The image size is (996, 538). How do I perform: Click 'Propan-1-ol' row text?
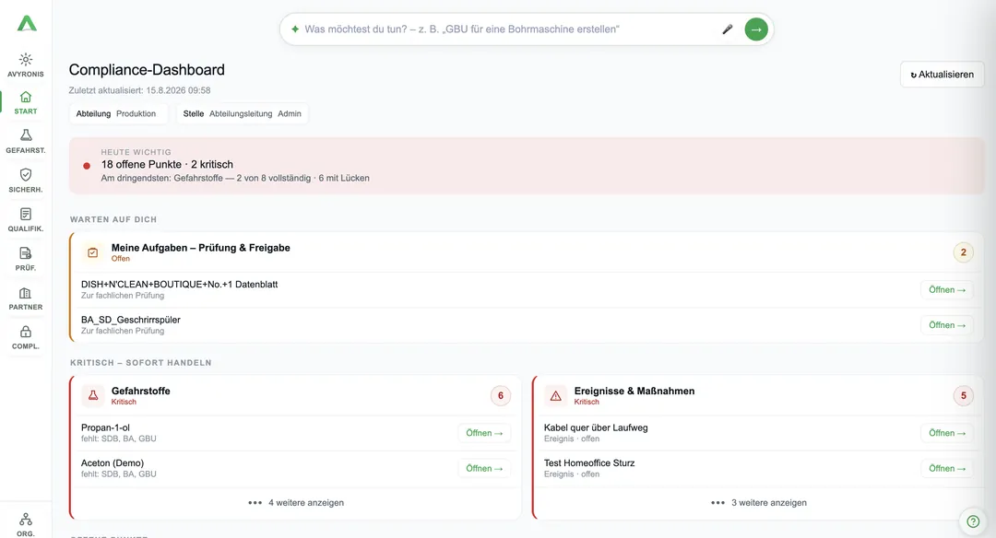[x=105, y=427]
